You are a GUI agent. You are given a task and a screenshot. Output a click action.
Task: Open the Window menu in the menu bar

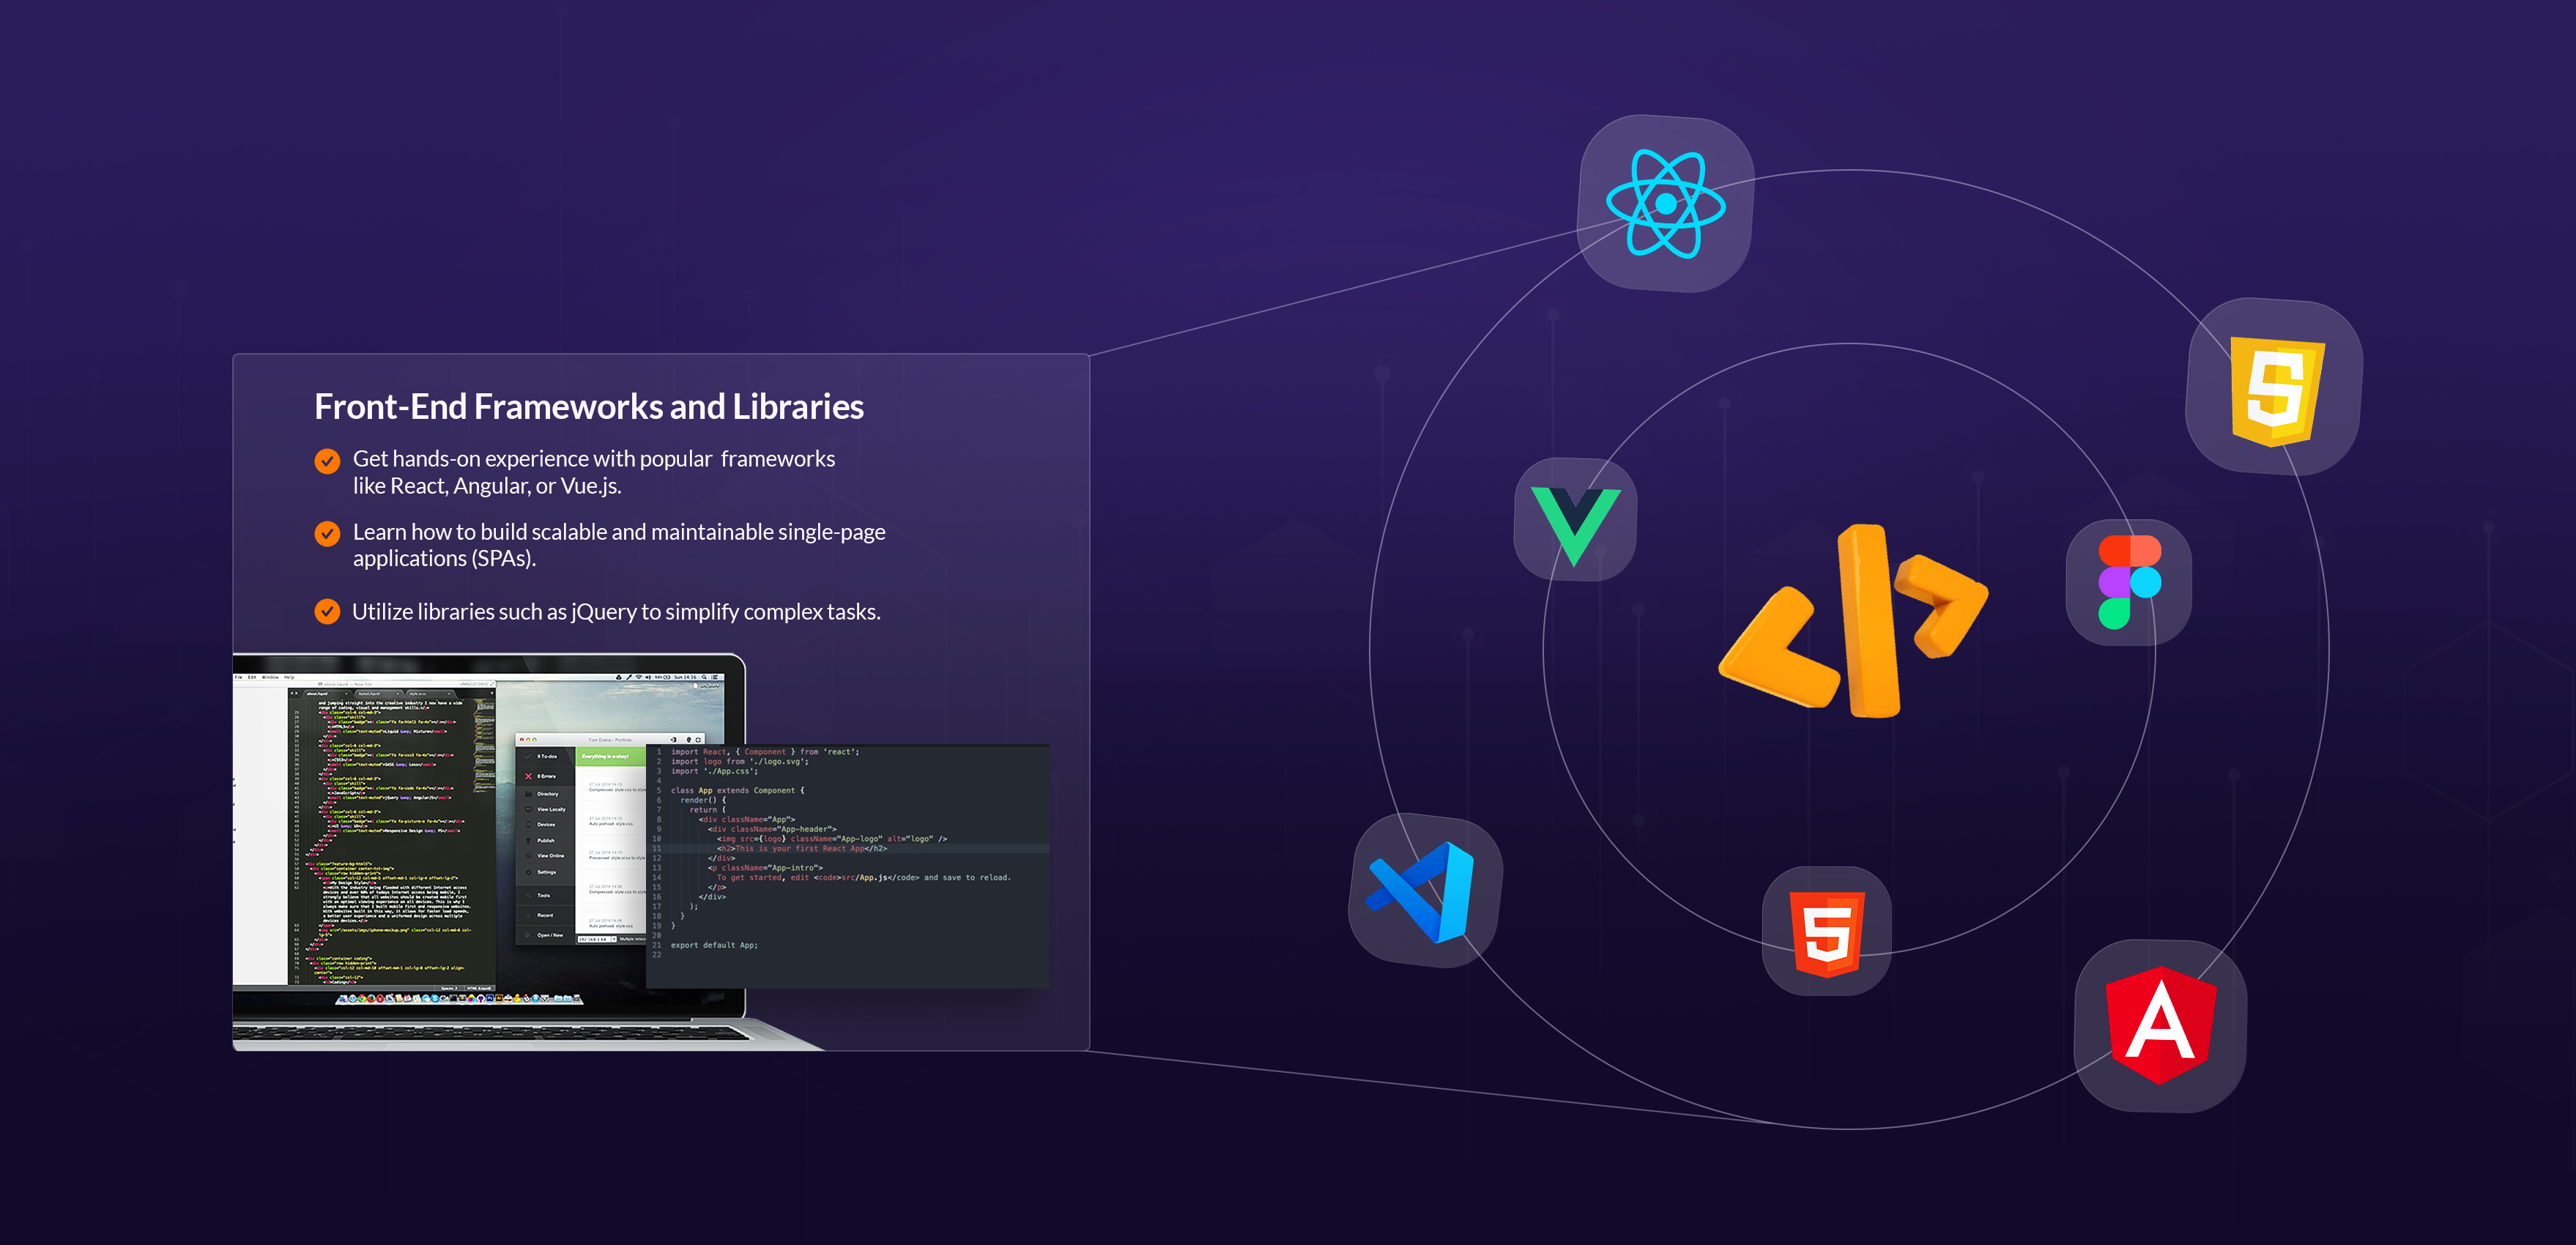[270, 677]
